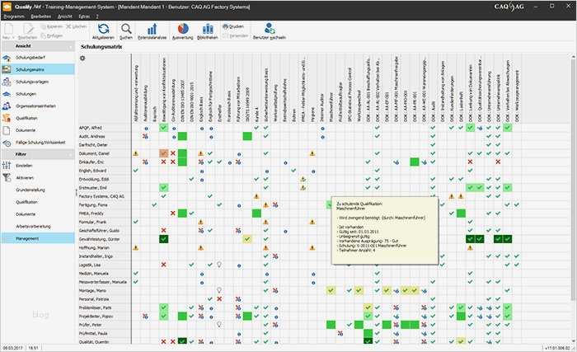
Task: Open Fällige Schulung/Wirksamkeit view
Action: point(38,143)
